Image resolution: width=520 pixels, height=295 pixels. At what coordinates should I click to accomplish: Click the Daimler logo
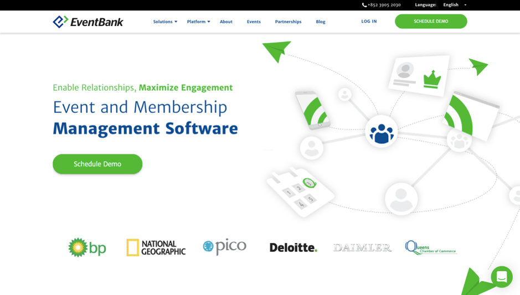click(x=362, y=247)
